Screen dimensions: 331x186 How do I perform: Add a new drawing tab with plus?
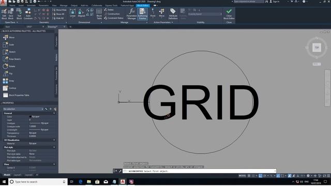[x=70, y=27]
